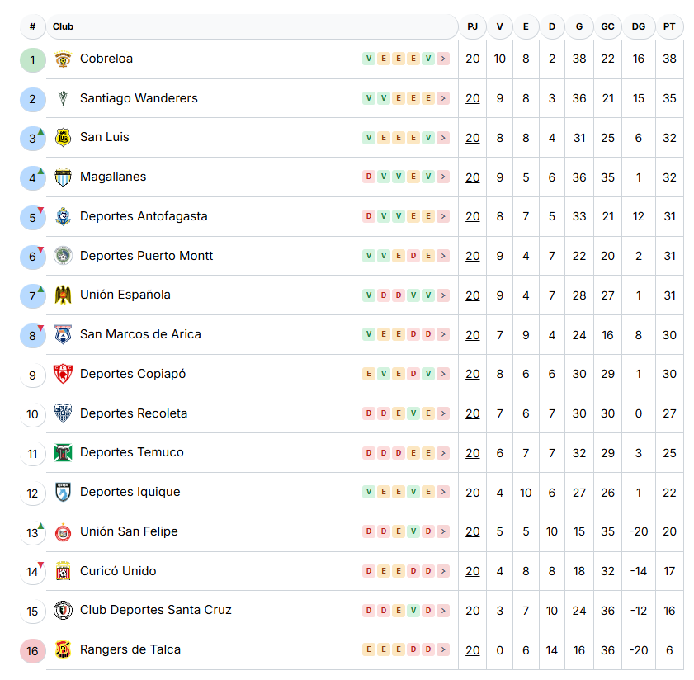Click the Curicó Unido crest icon
Viewport: 694px width, 680px height.
(63, 571)
